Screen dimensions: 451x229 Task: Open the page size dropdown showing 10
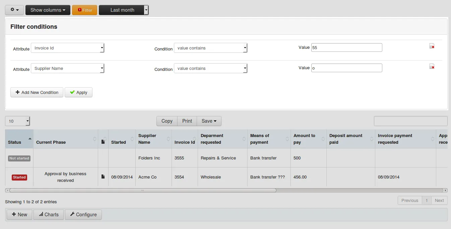point(17,121)
